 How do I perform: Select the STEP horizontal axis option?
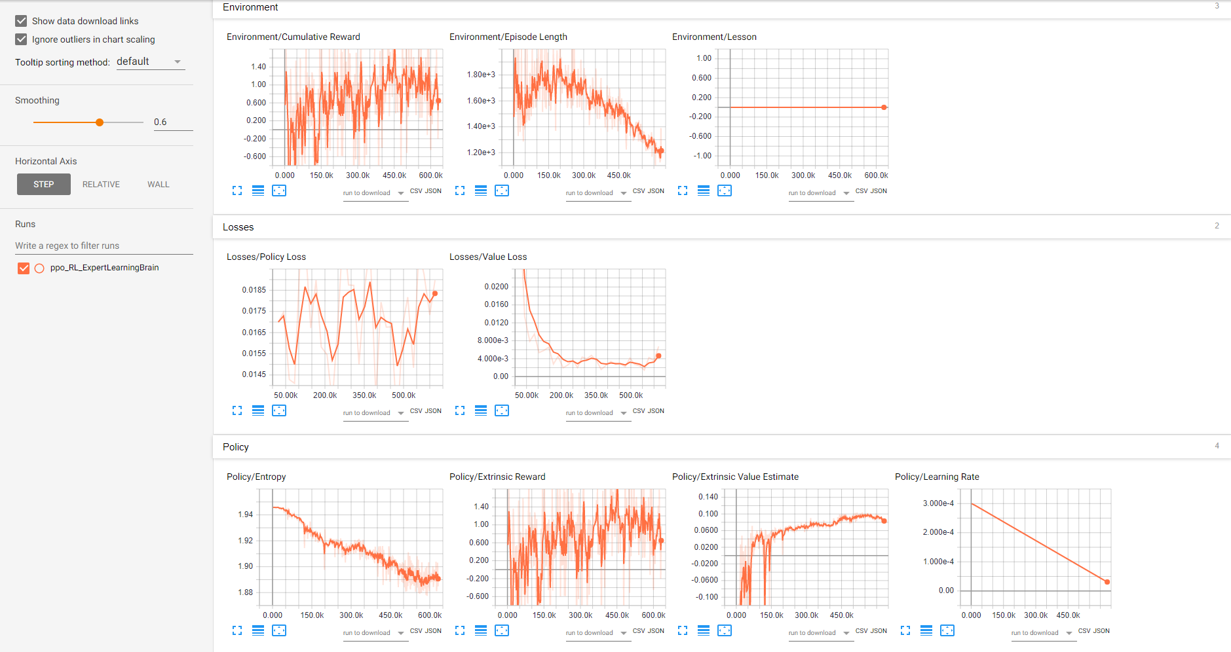point(44,185)
